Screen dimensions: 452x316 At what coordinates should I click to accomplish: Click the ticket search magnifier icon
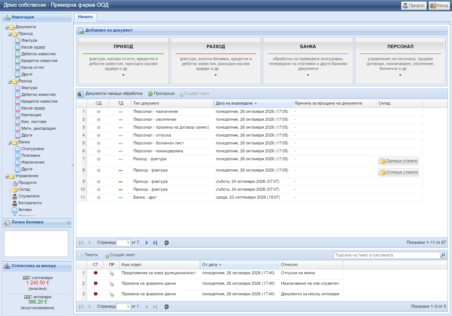point(443,255)
